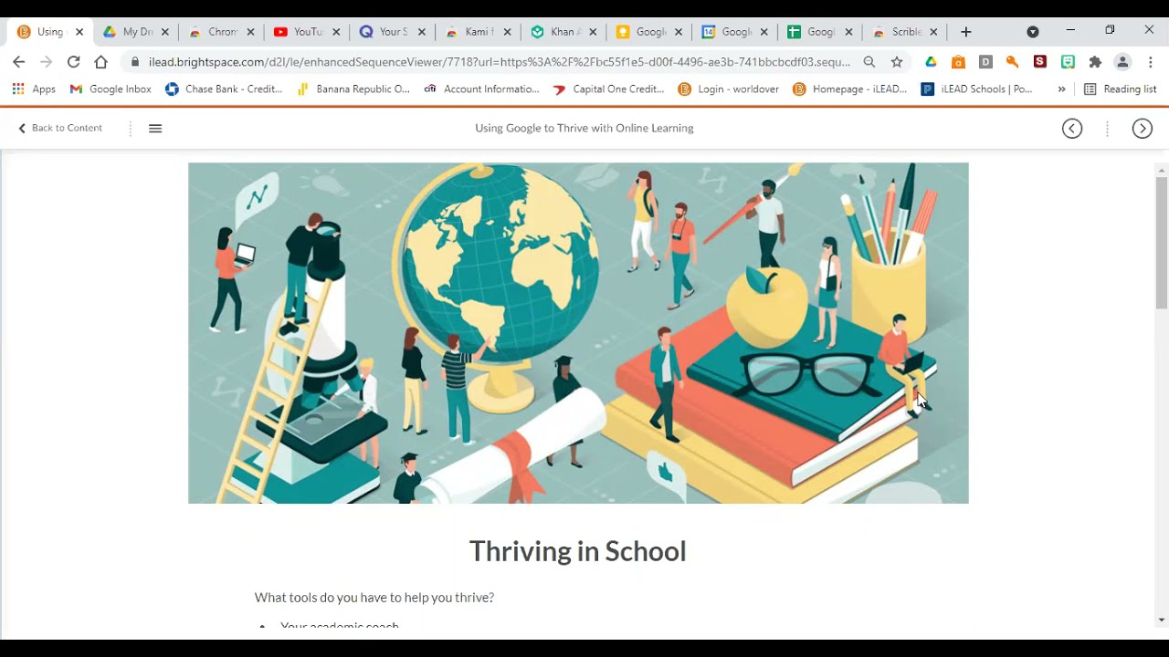
Task: Open the Chrome three-dot menu
Action: pos(1151,62)
